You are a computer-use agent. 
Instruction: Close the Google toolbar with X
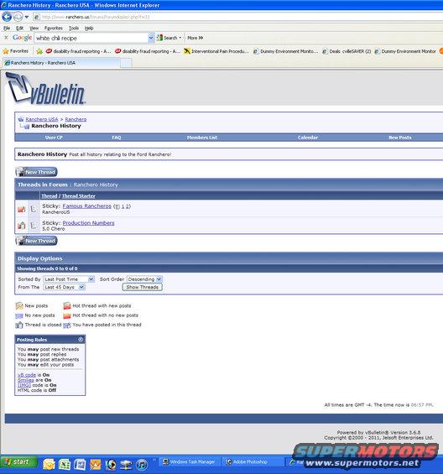tap(6, 38)
